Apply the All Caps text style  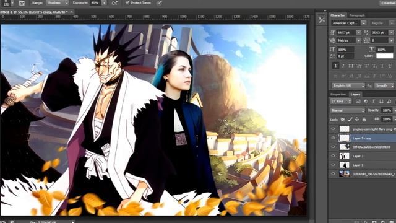pyautogui.click(x=351, y=66)
